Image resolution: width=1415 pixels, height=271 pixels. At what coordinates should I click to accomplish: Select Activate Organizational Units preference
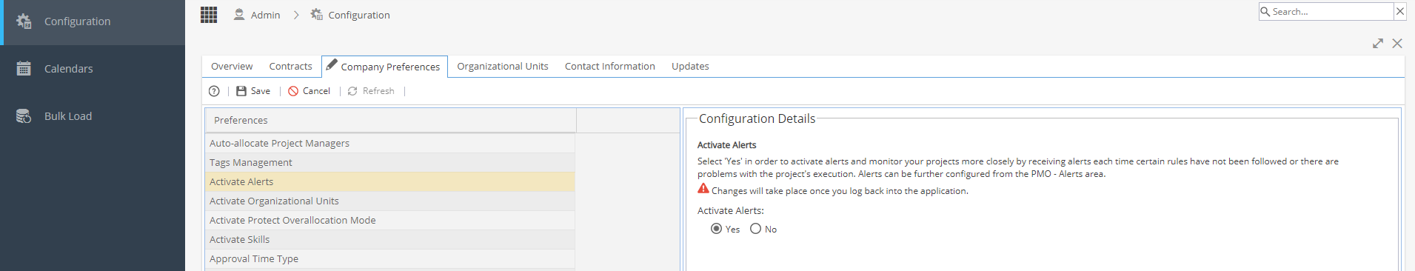pyautogui.click(x=390, y=201)
